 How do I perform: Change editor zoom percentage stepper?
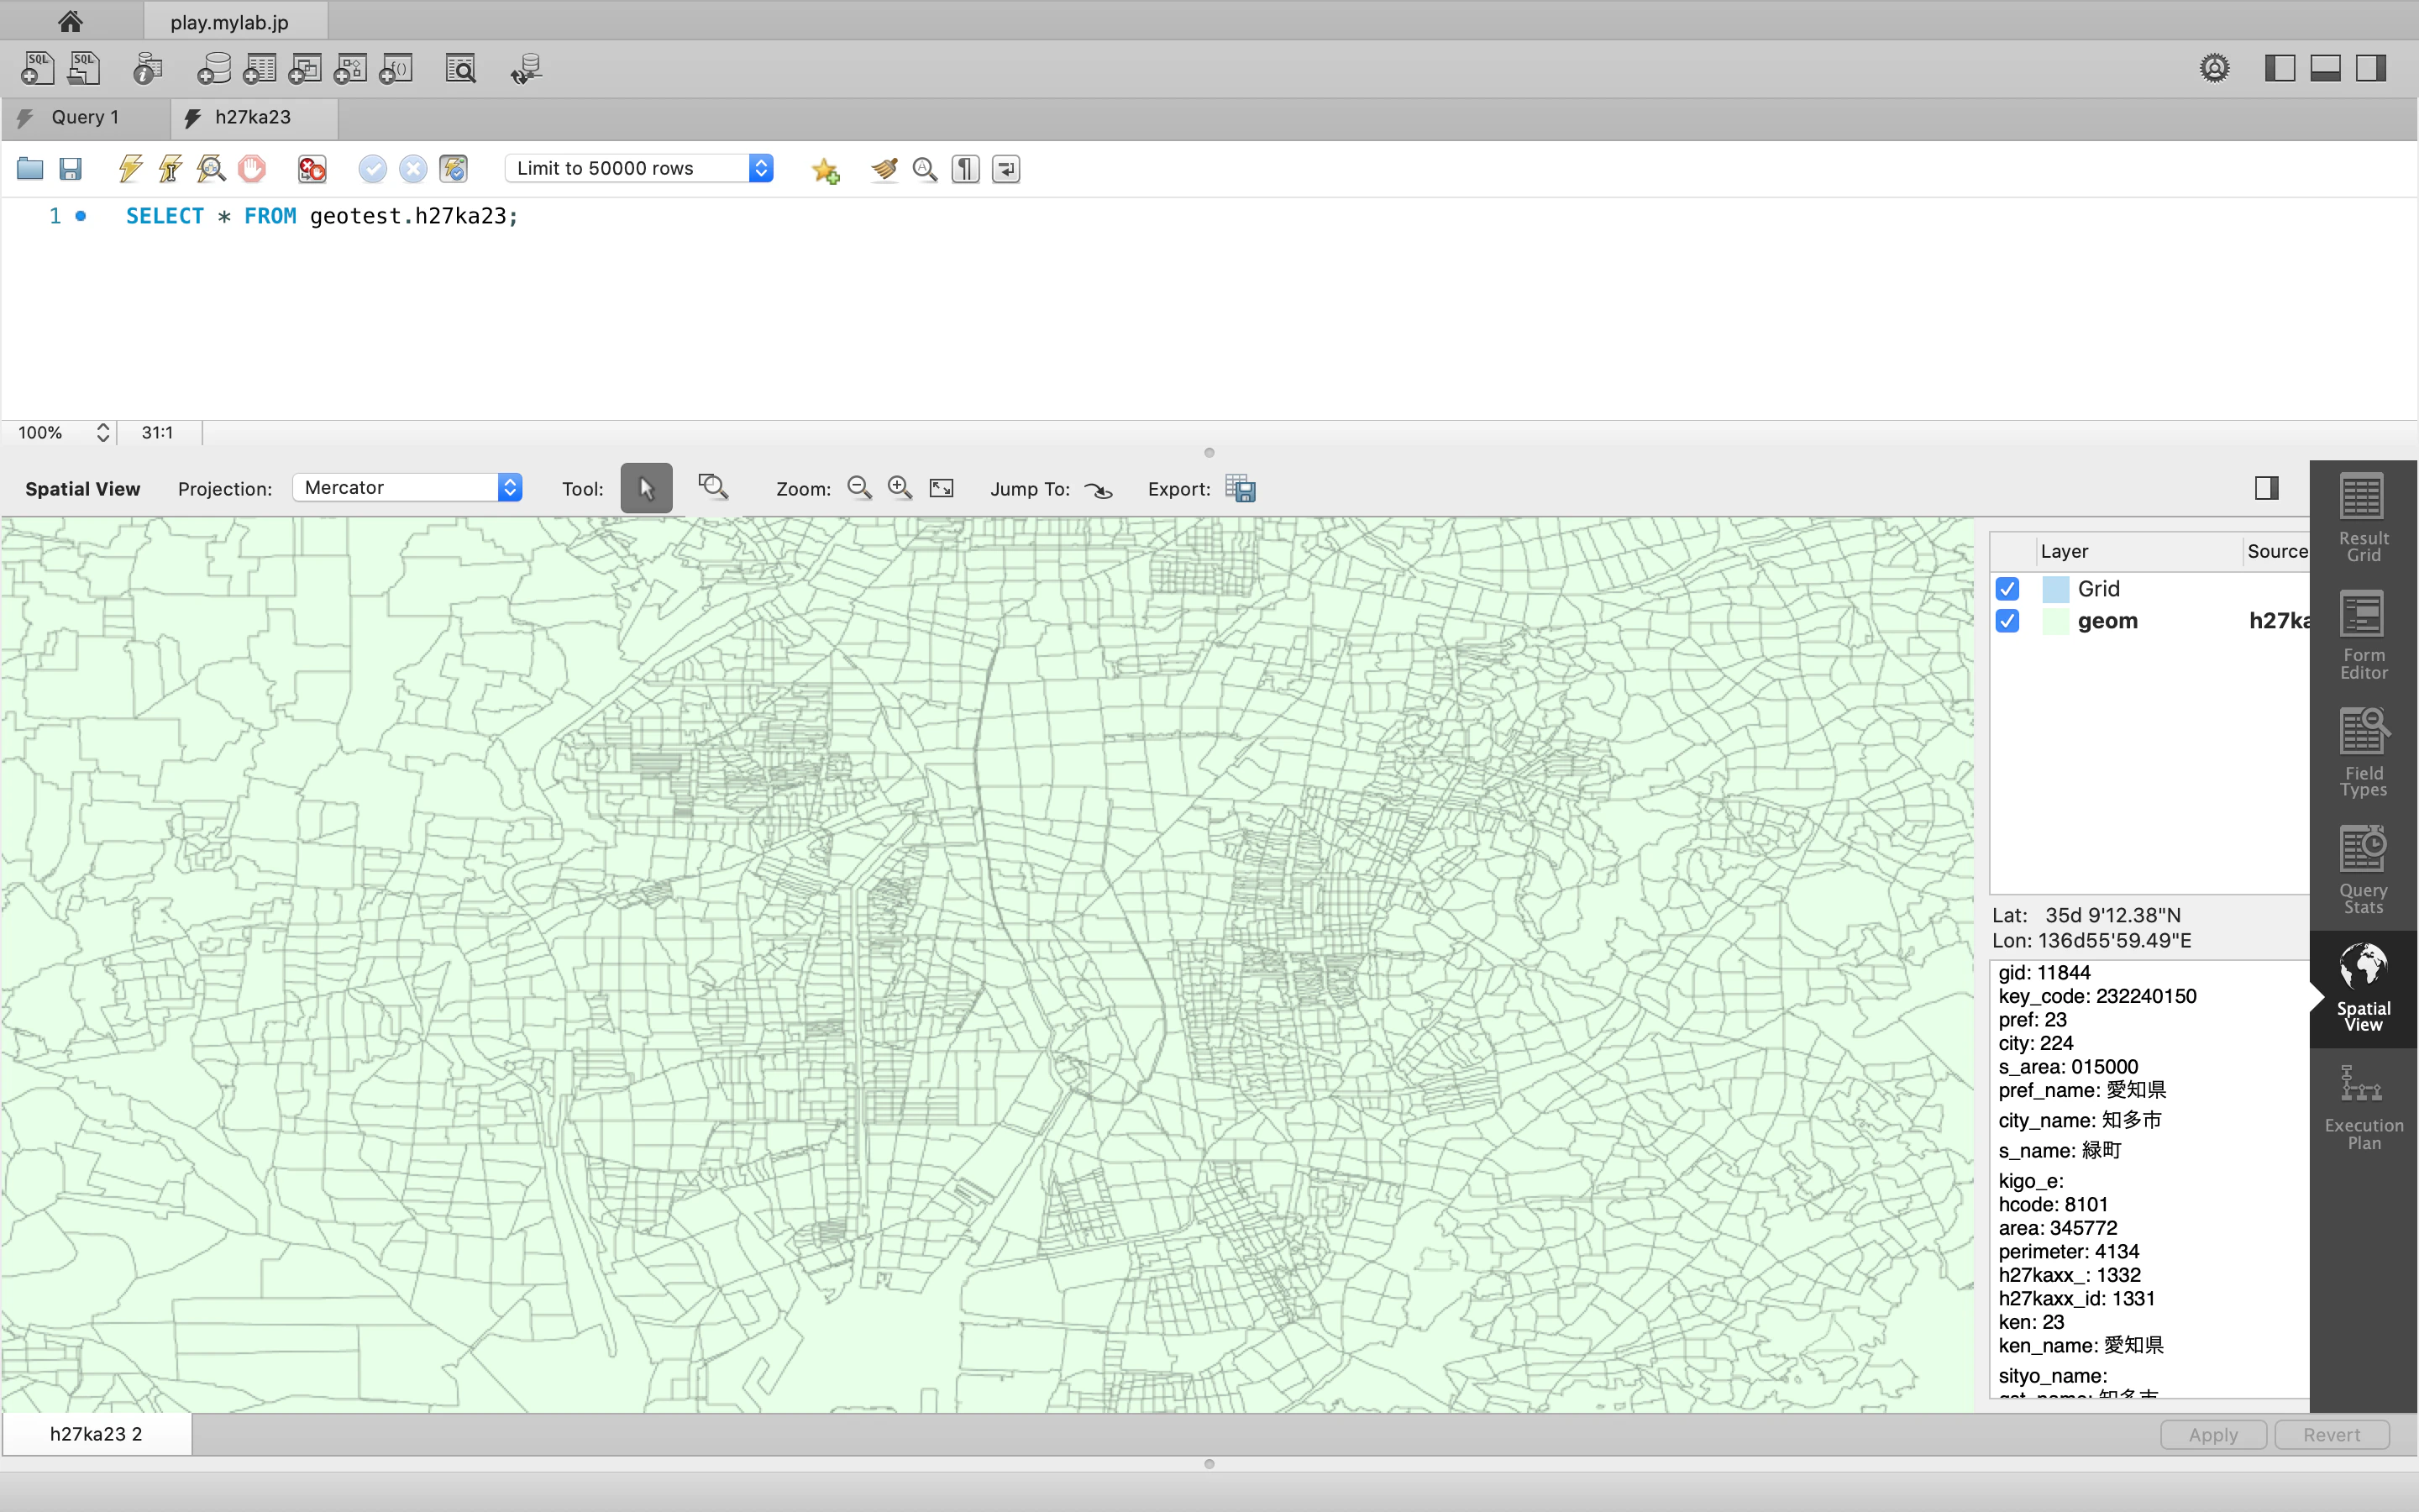click(102, 432)
